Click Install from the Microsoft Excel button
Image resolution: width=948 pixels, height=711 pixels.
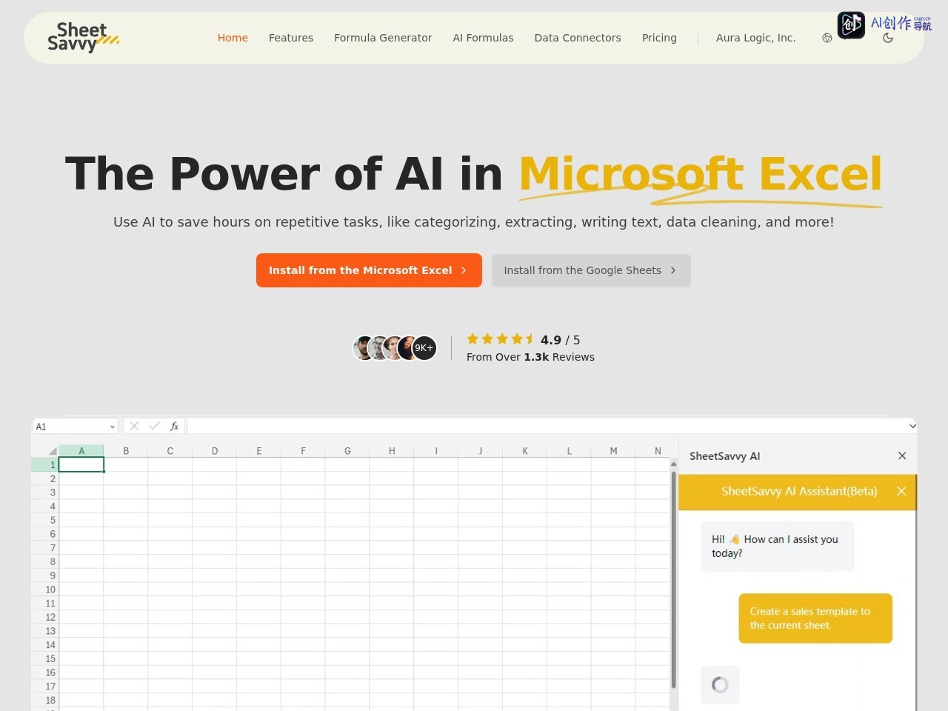(x=369, y=270)
